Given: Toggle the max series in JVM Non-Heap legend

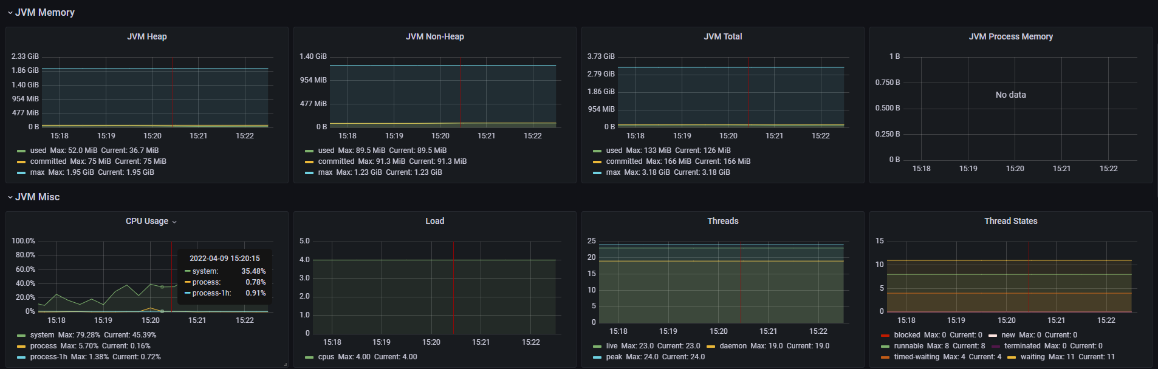Looking at the screenshot, I should (x=325, y=172).
